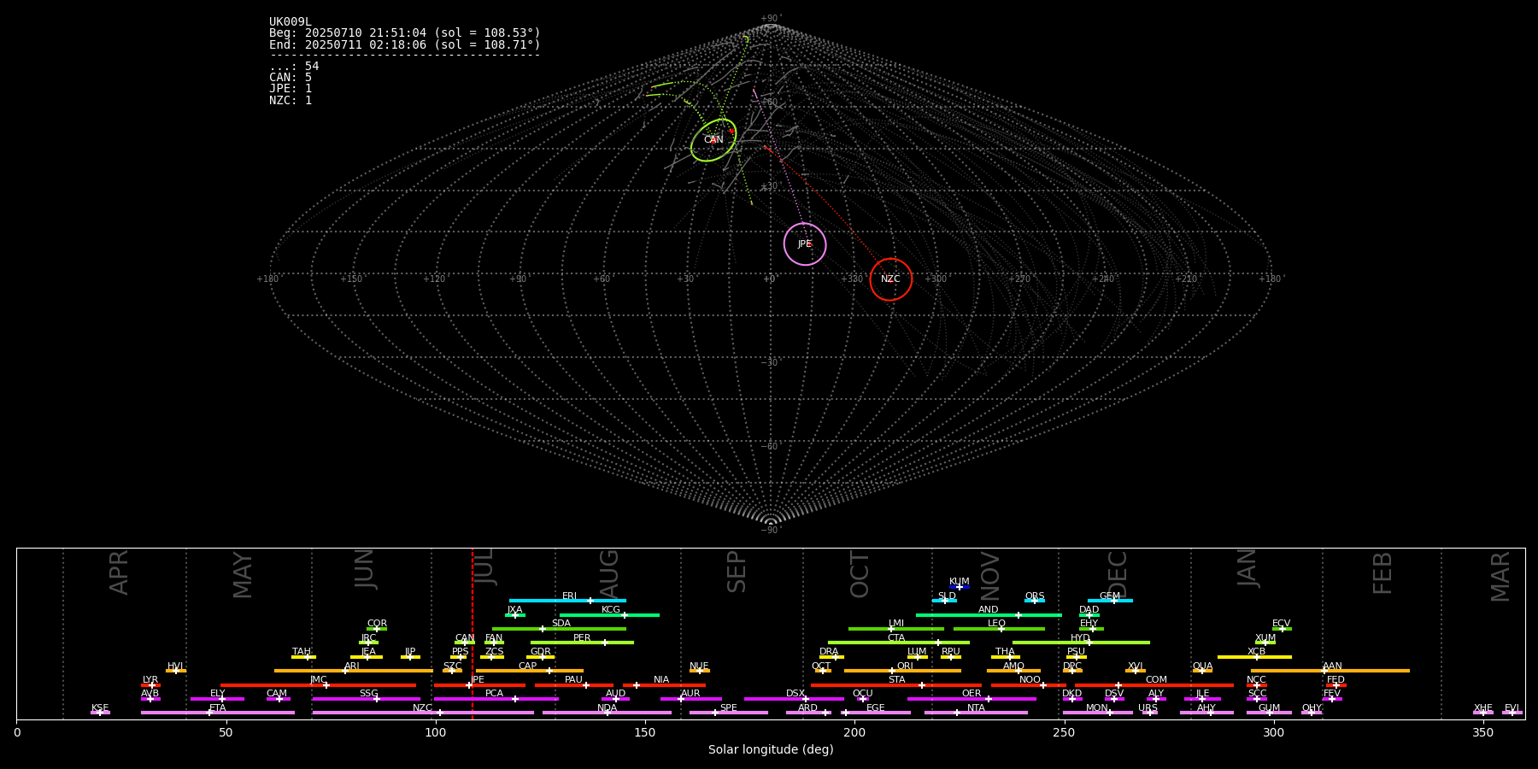Click the 'End: 20250711 02:18:06' header line
The image size is (1538, 769).
(x=405, y=44)
